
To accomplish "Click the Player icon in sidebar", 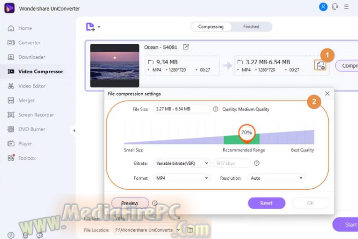I will 11,143.
